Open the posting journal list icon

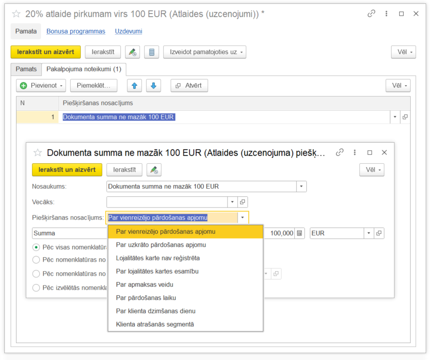151,52
